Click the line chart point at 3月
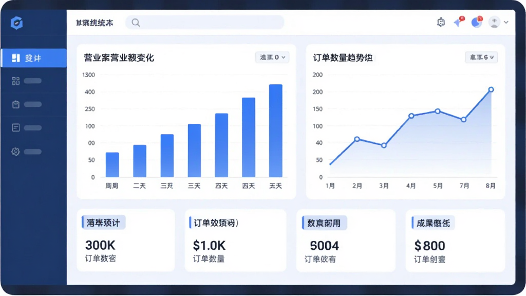The image size is (526, 296). click(x=384, y=145)
